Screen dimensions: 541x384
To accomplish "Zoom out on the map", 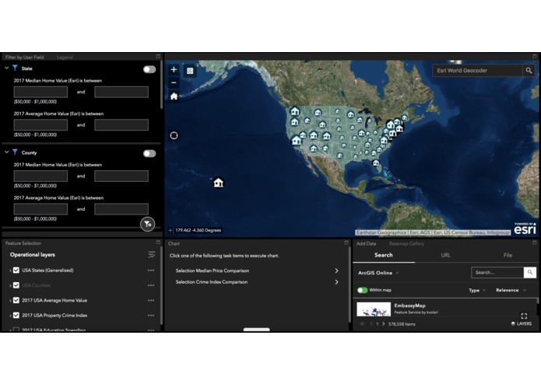I will (174, 82).
